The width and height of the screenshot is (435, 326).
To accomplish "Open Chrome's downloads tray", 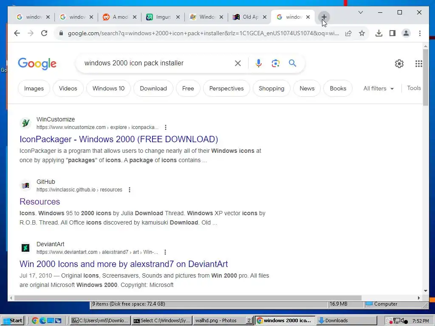I will pyautogui.click(x=379, y=33).
